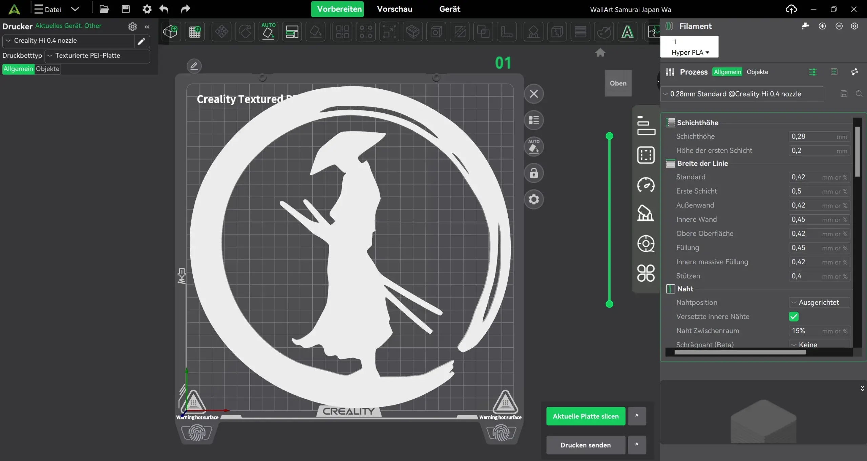Switch Drucker panel to Objekte
The height and width of the screenshot is (461, 867).
(x=47, y=69)
